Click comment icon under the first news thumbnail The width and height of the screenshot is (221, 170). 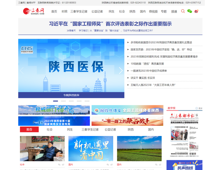[x=60, y=164]
